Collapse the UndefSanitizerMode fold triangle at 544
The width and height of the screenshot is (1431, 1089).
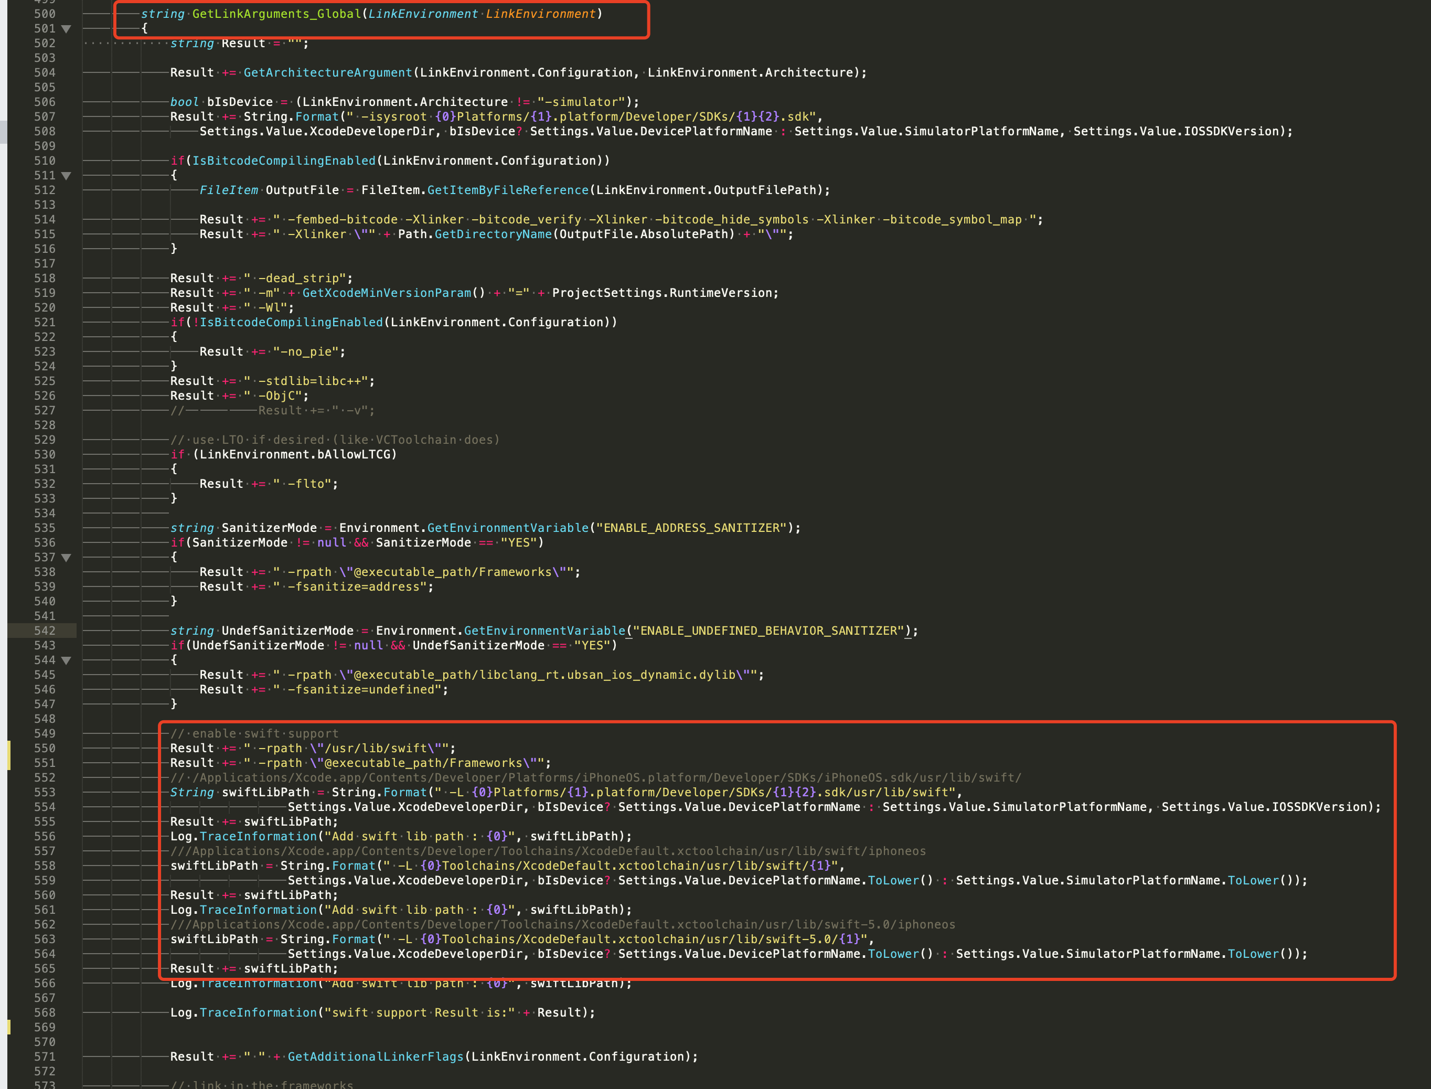coord(65,660)
